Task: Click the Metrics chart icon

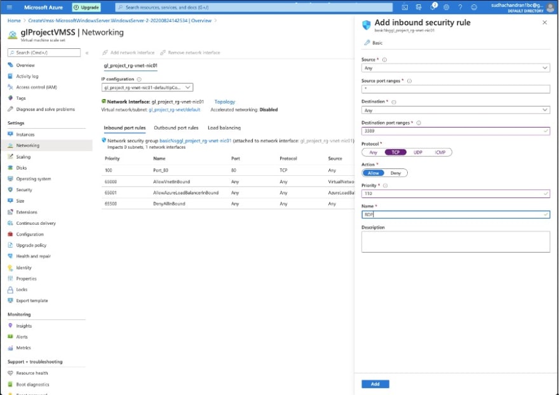Action: tap(10, 347)
